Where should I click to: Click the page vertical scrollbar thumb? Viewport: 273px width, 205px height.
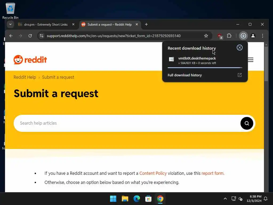pyautogui.click(x=266, y=64)
